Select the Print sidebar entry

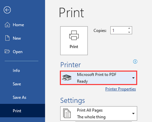[23, 111]
